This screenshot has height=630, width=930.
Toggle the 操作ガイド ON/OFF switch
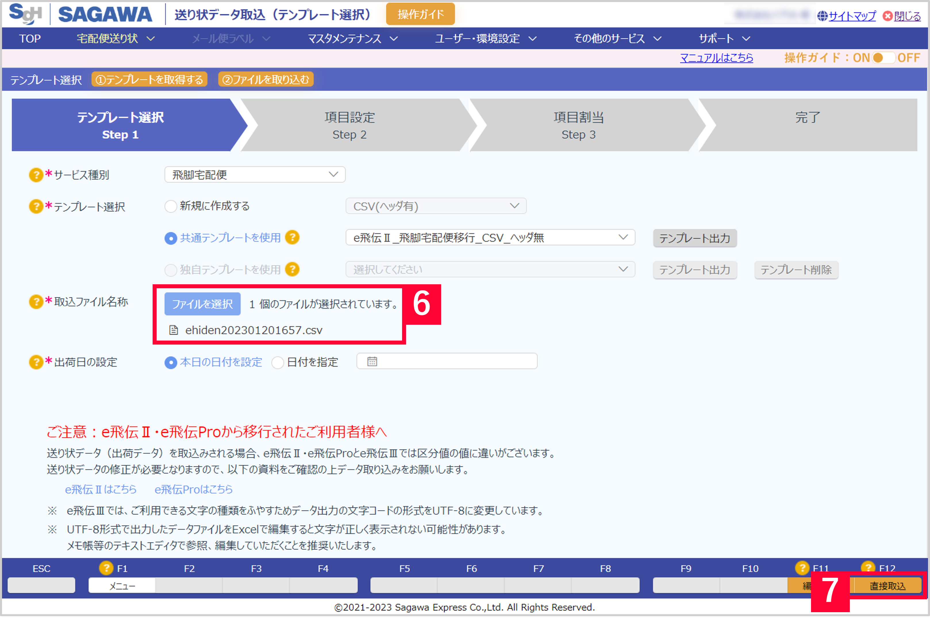pyautogui.click(x=883, y=58)
